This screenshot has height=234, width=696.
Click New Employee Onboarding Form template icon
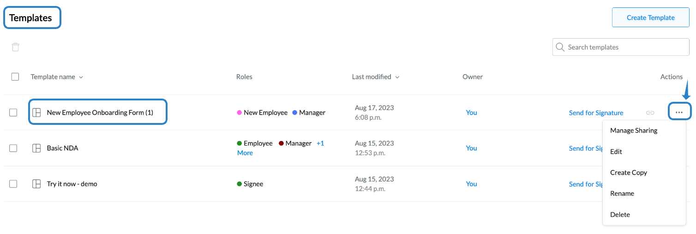[x=36, y=112]
